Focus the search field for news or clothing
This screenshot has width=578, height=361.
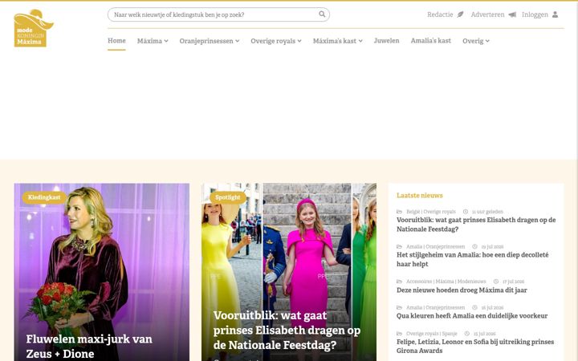tap(218, 14)
